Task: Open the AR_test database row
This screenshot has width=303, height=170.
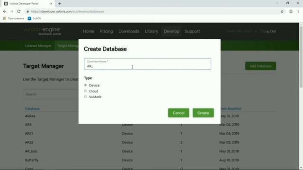Action: 31,151
